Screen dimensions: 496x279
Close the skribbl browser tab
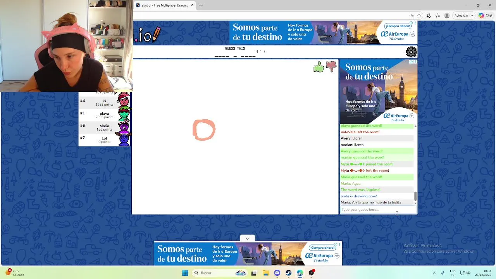(x=191, y=5)
